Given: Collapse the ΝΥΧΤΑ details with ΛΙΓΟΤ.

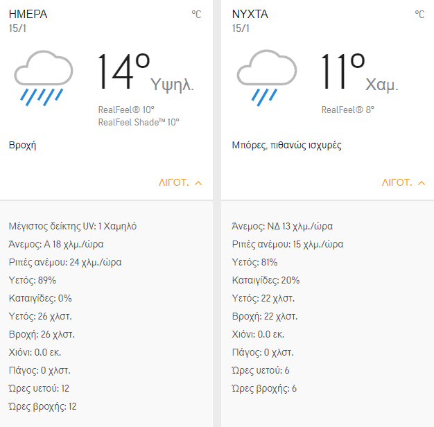Looking at the screenshot, I should click(x=403, y=183).
